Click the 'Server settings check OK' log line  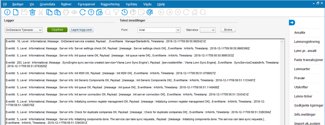click(x=128, y=48)
